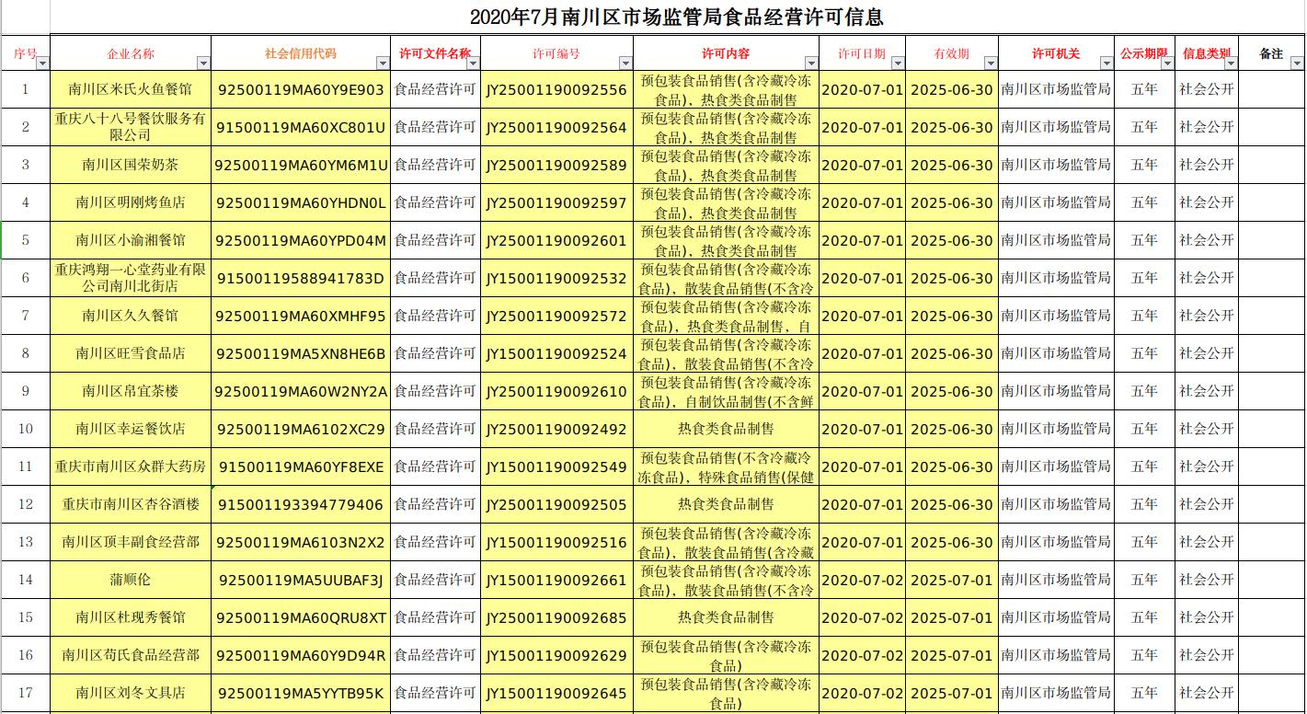Viewport: 1307px width, 714px height.
Task: Select cell 南川区小渝湘餐馆
Action: [x=131, y=240]
